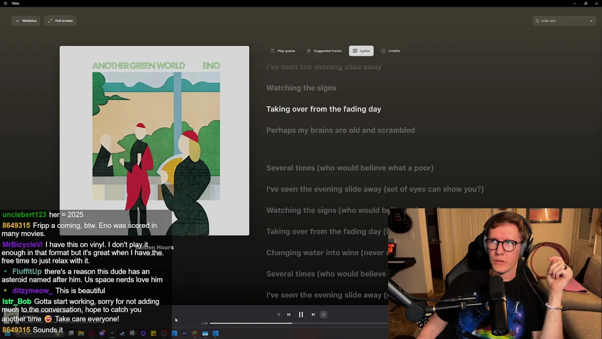
Task: Open the Credits tab
Action: (x=391, y=51)
